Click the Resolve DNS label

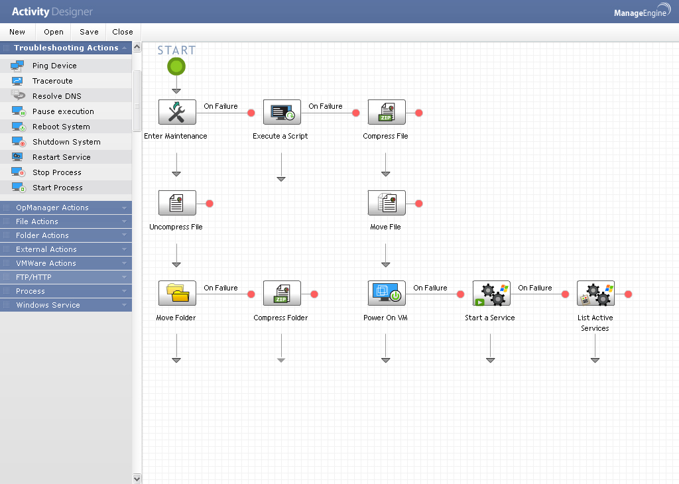(x=57, y=96)
